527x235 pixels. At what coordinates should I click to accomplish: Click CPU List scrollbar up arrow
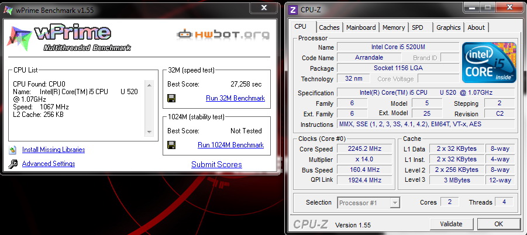[x=149, y=85]
